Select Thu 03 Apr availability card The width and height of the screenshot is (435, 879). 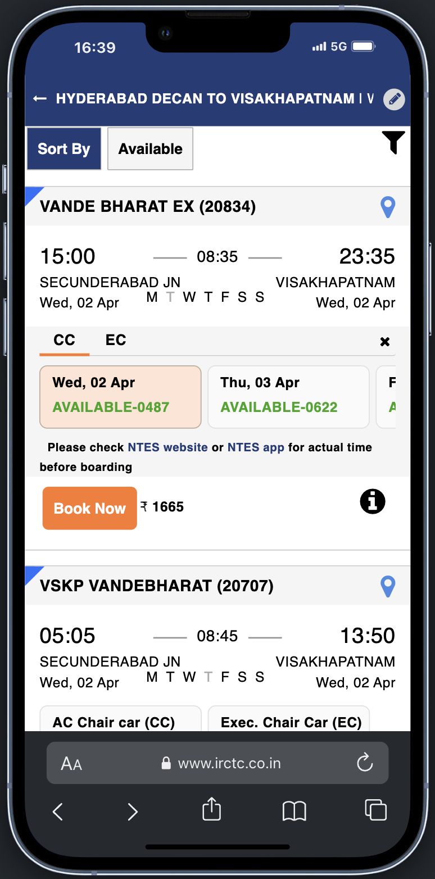[x=288, y=396]
